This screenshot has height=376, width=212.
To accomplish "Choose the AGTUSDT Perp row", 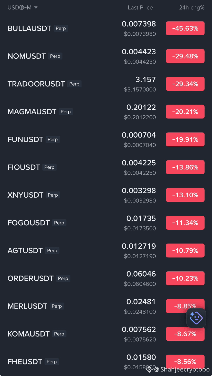I will tap(106, 250).
